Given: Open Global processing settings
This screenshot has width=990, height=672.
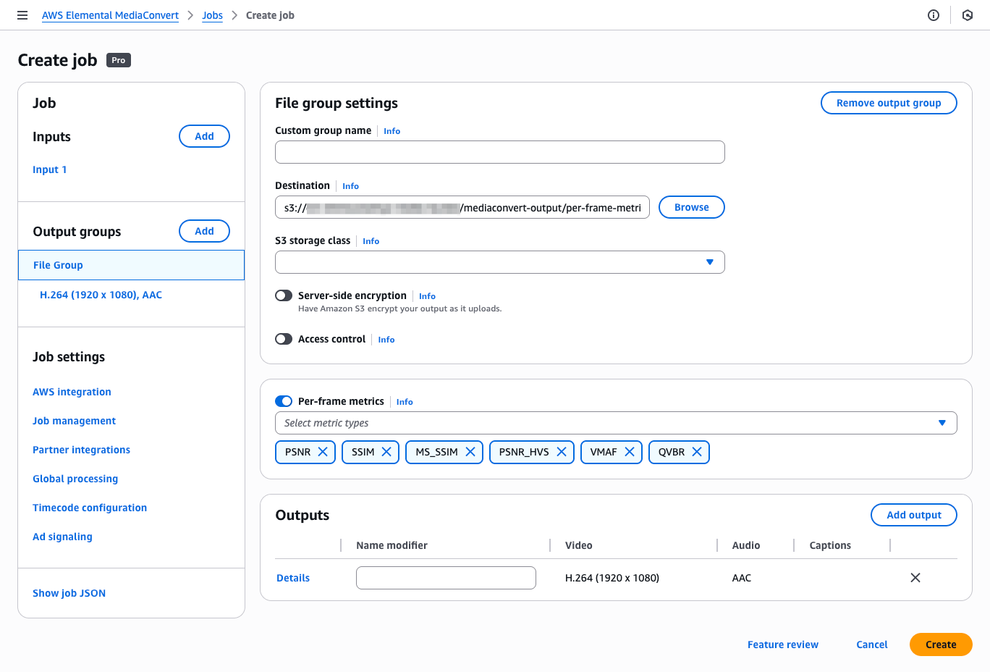Looking at the screenshot, I should 75,479.
